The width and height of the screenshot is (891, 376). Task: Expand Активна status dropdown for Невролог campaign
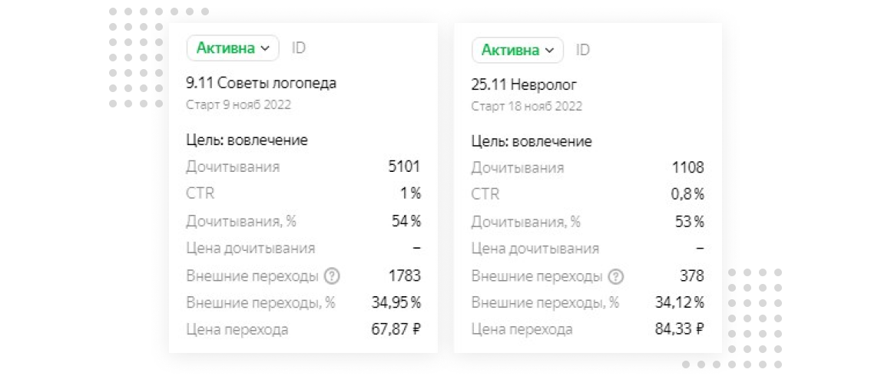click(x=517, y=51)
